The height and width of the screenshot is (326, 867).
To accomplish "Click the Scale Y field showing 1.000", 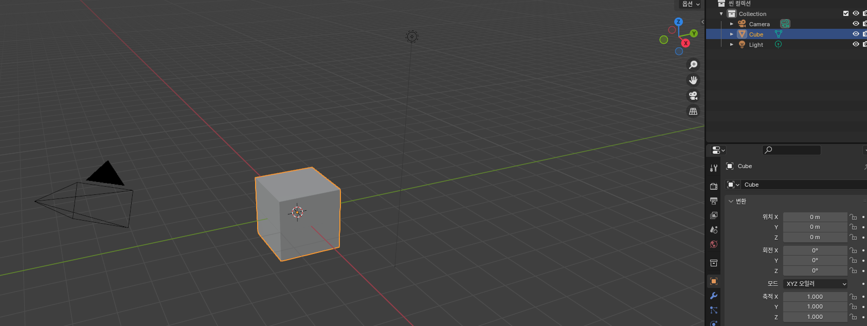I will pyautogui.click(x=815, y=306).
